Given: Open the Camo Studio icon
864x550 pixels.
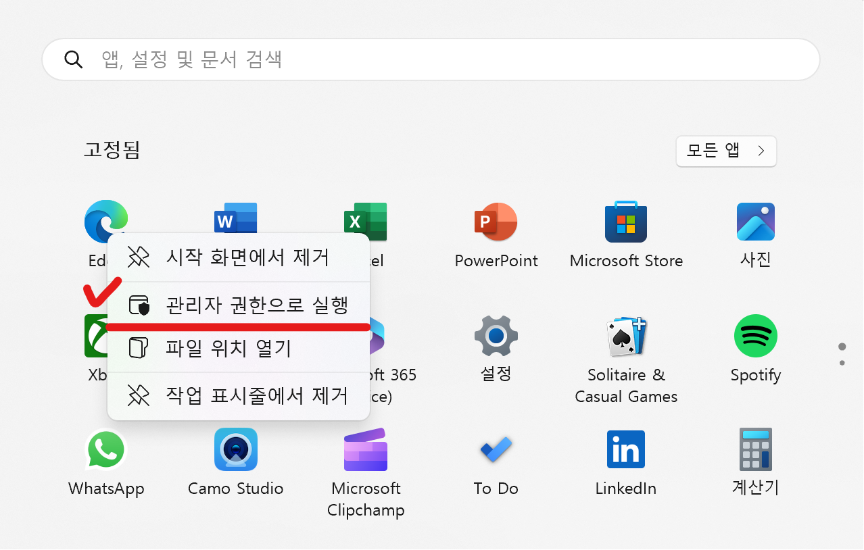Looking at the screenshot, I should [236, 449].
